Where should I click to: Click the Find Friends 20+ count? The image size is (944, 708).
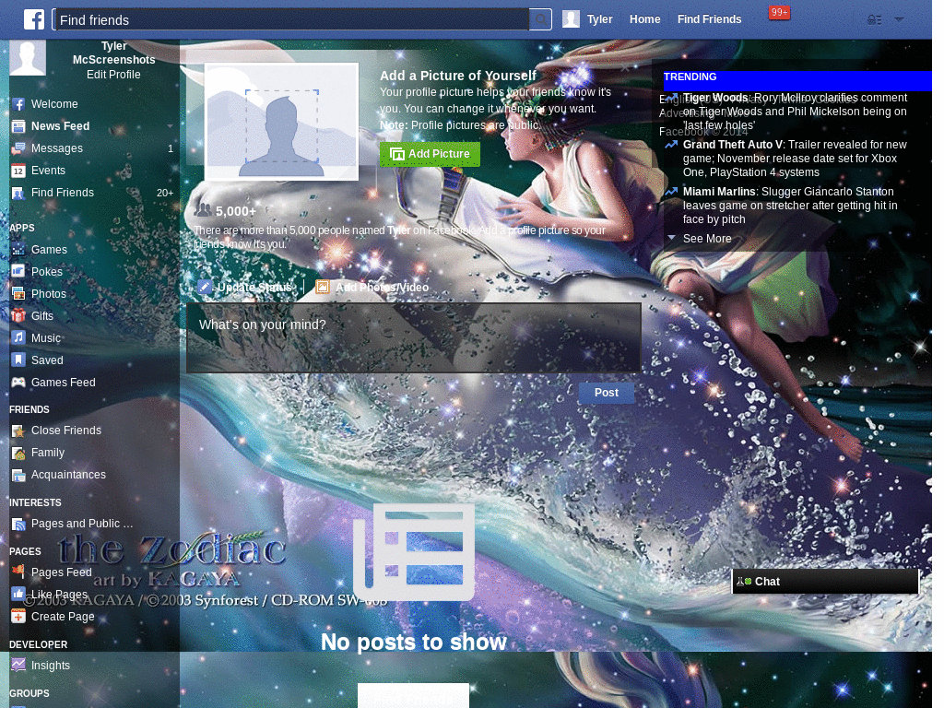coord(165,194)
